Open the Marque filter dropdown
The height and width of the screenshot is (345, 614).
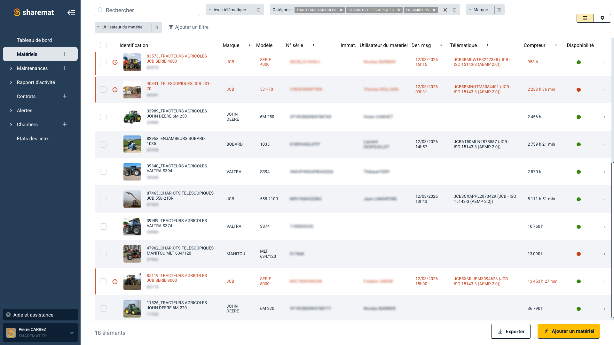coord(480,10)
